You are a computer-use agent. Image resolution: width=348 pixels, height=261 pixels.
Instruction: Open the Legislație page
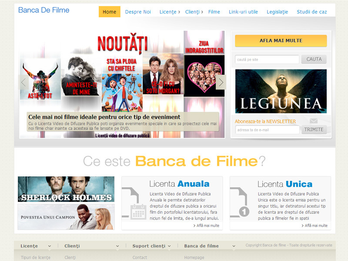click(x=277, y=12)
